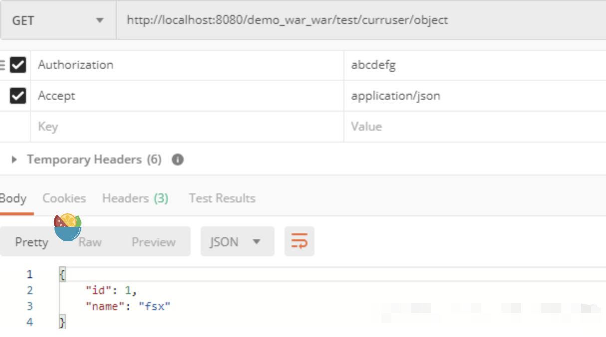Click the abcdefg Authorization value cell
The image size is (606, 337).
click(475, 65)
